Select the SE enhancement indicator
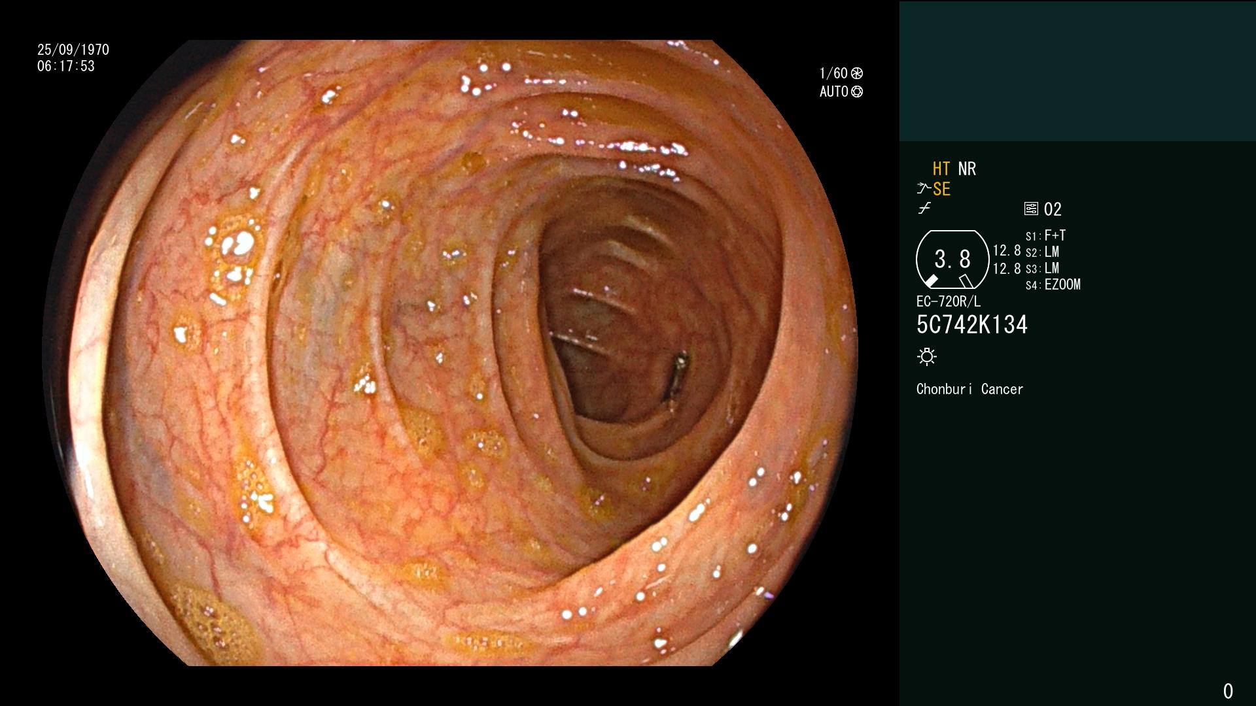The image size is (1256, 706). (x=941, y=189)
